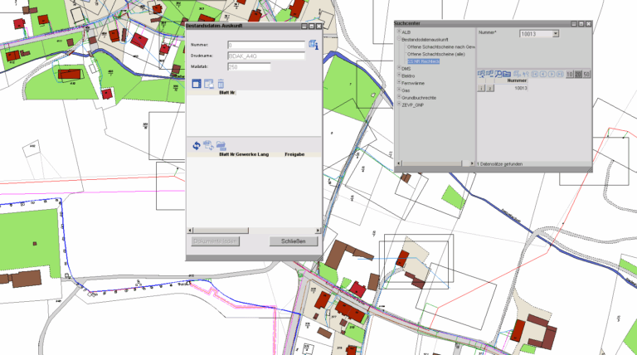This screenshot has height=355, width=637.
Task: Click the folder icon above Blatt Nr Gewerke
Action: (221, 145)
